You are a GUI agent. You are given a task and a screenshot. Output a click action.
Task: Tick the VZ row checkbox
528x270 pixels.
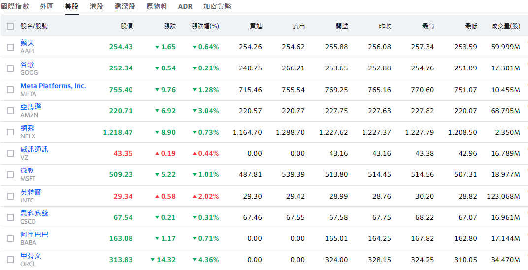pyautogui.click(x=10, y=154)
